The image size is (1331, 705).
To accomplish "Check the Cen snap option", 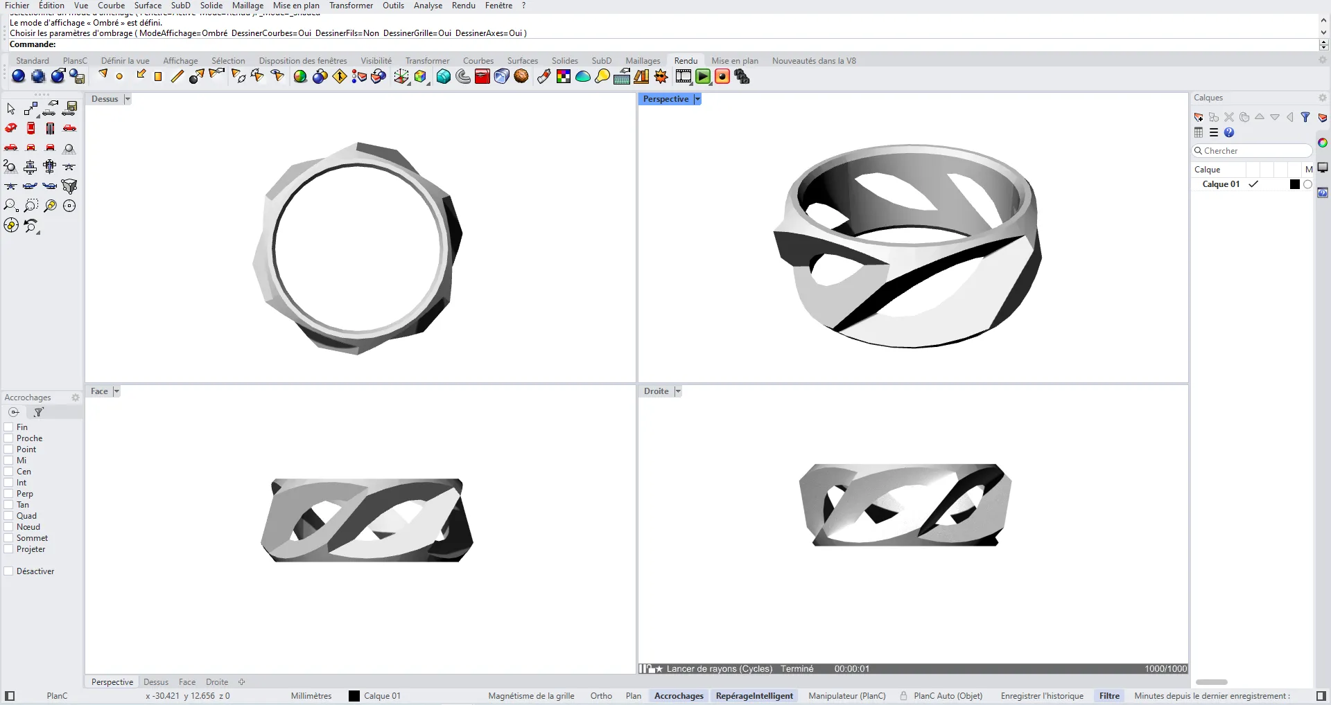I will 9,472.
